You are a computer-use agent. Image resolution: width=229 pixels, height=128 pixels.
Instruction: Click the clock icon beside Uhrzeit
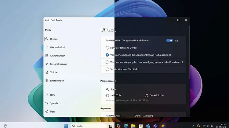point(47,39)
